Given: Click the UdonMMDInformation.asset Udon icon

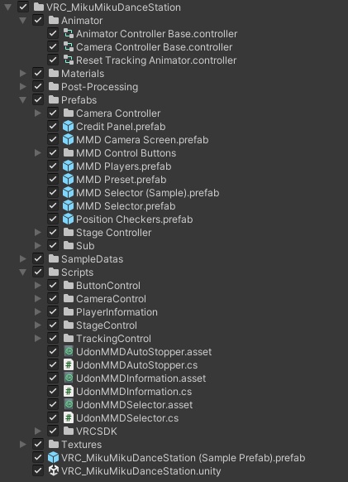Looking at the screenshot, I should (x=69, y=378).
